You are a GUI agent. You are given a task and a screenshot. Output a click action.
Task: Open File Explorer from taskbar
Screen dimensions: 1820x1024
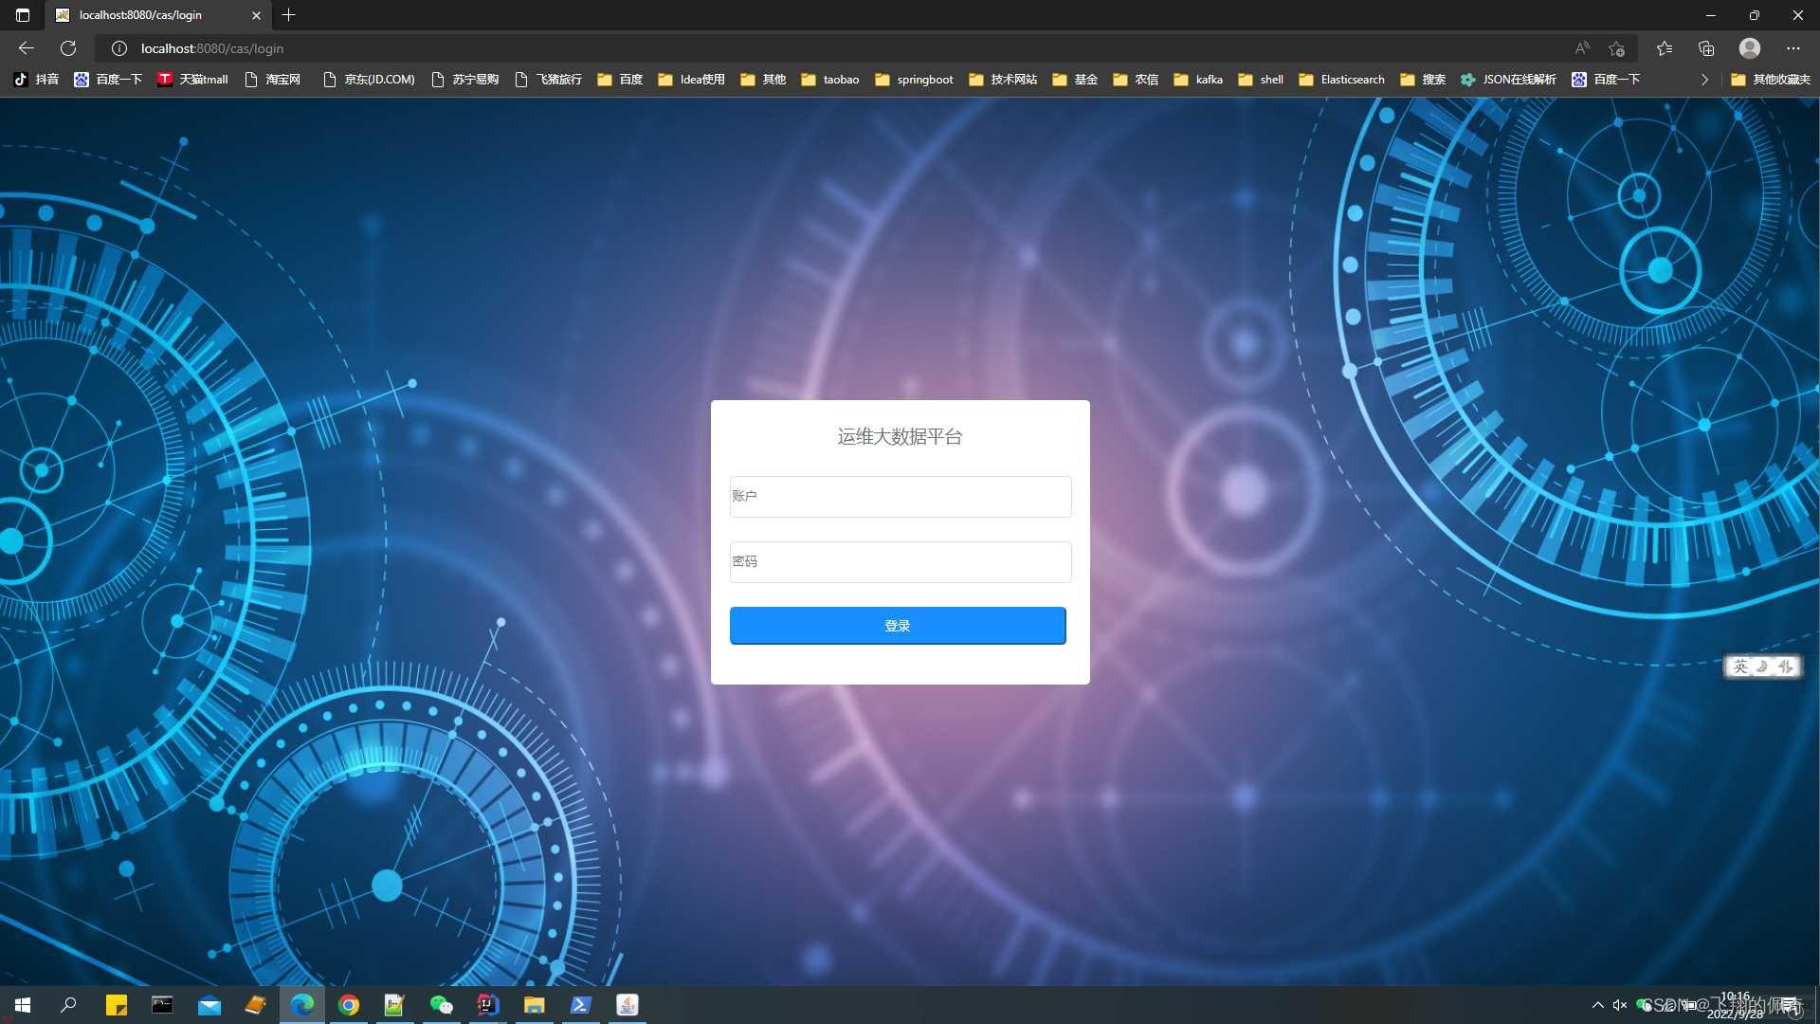[534, 1005]
